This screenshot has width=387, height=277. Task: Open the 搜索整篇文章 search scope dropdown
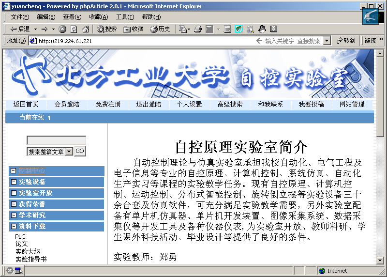click(69, 152)
